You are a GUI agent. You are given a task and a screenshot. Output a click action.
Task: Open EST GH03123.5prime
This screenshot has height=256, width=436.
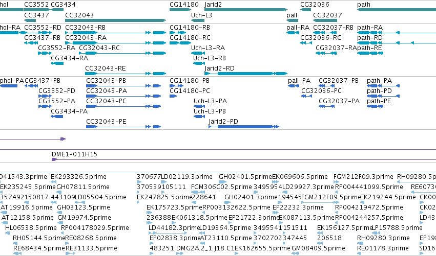tap(84, 207)
